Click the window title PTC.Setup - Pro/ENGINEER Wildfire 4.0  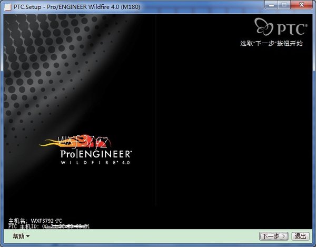point(77,7)
